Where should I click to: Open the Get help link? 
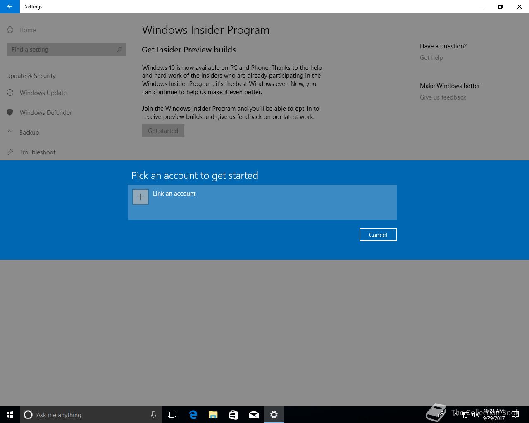(x=431, y=58)
